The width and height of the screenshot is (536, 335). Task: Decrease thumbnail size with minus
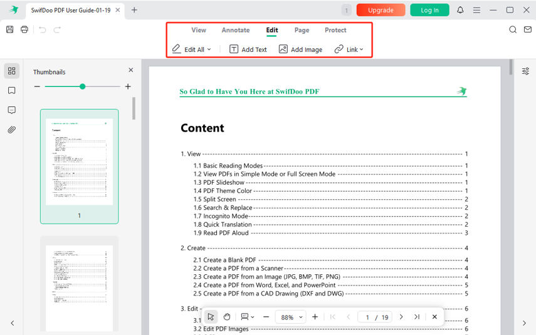(x=37, y=86)
